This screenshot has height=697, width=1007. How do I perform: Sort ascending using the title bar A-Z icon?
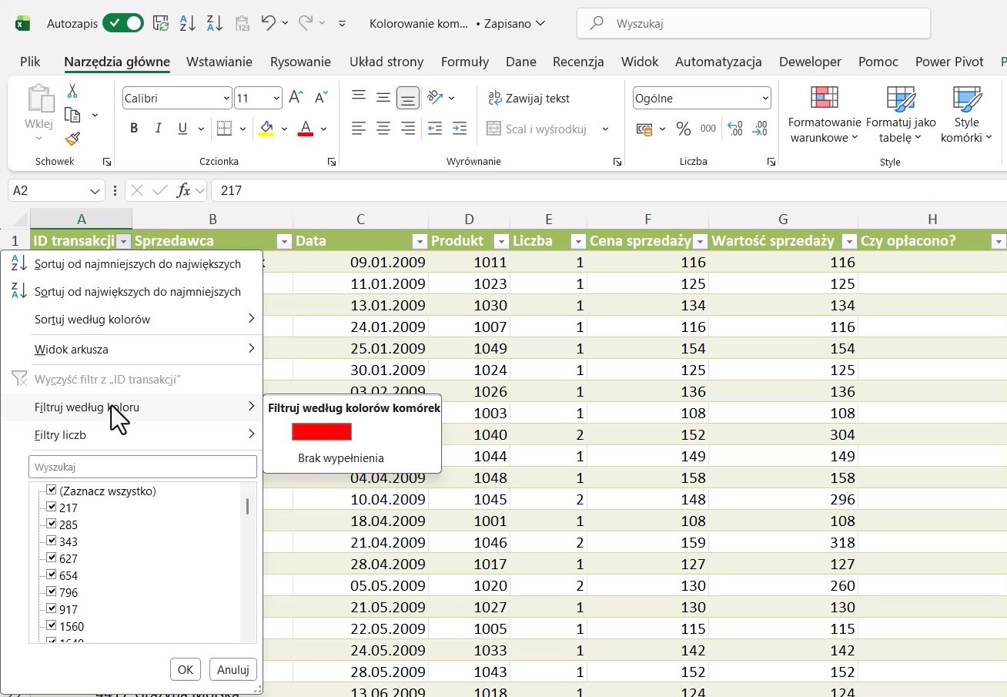187,23
